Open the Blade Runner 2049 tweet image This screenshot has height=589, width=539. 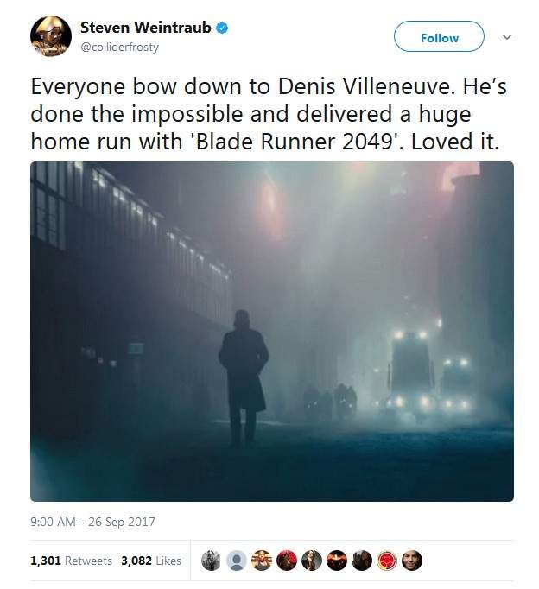tap(271, 331)
